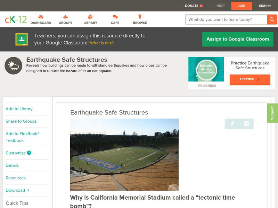This screenshot has height=208, width=278.
Task: Start the orange Practice button
Action: point(250,79)
